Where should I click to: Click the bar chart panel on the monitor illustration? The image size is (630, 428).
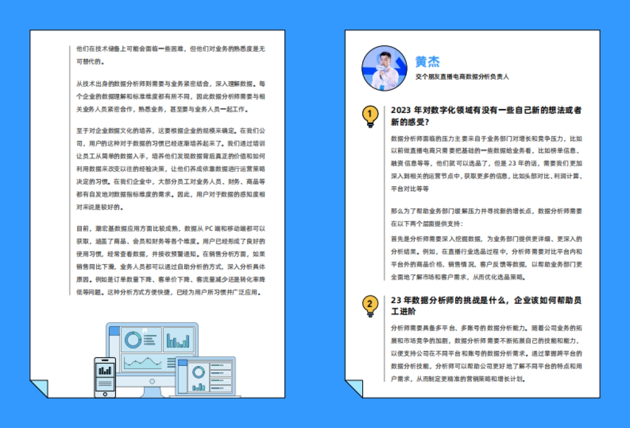click(x=178, y=340)
